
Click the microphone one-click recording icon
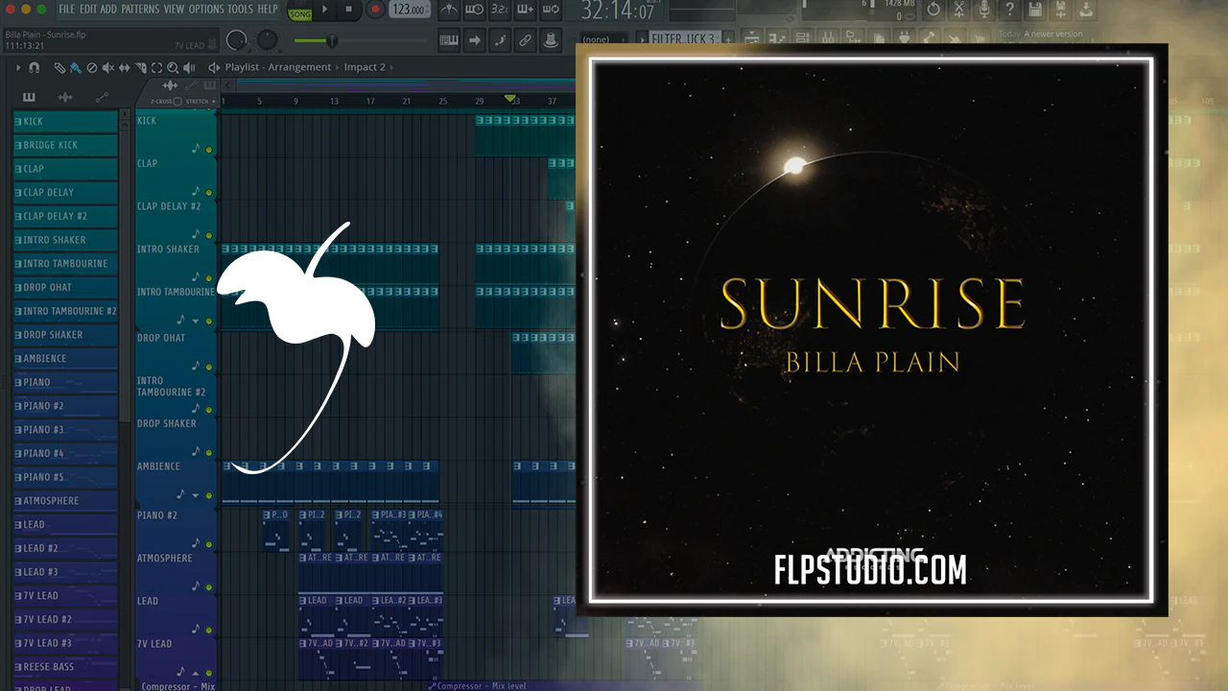tap(984, 10)
